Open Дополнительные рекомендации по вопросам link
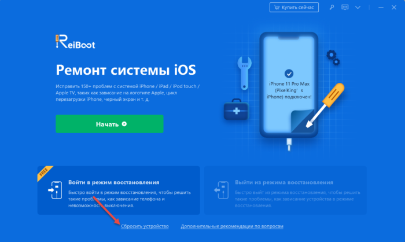The height and width of the screenshot is (242, 405). tap(232, 226)
